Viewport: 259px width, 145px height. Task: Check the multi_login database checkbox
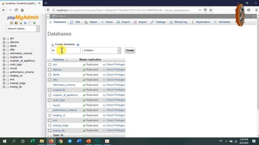pyautogui.click(x=50, y=100)
